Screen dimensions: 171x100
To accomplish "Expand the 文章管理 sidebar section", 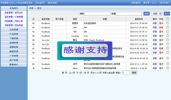I will click(14, 30).
